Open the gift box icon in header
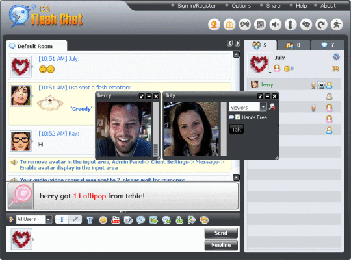Screen dimensions: 351x260 pos(229,25)
